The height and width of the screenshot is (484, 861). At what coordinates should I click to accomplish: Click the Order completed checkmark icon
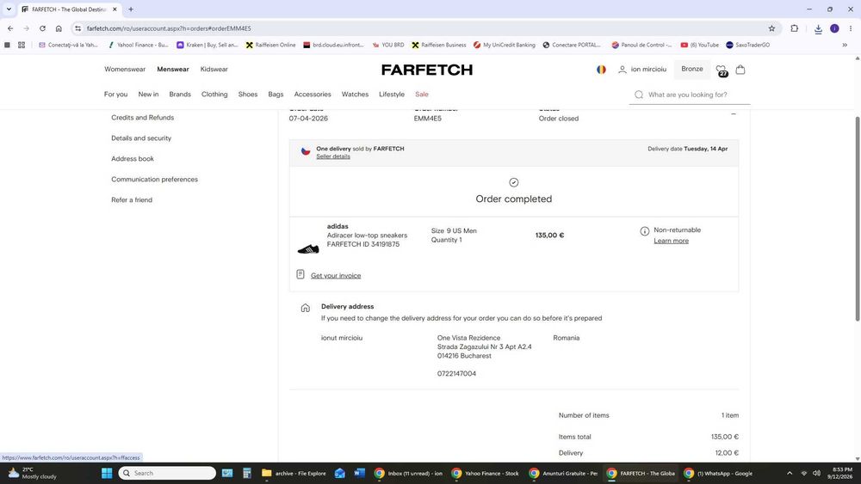coord(513,182)
